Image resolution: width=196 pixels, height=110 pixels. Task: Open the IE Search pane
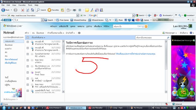pyautogui.click(x=41, y=10)
